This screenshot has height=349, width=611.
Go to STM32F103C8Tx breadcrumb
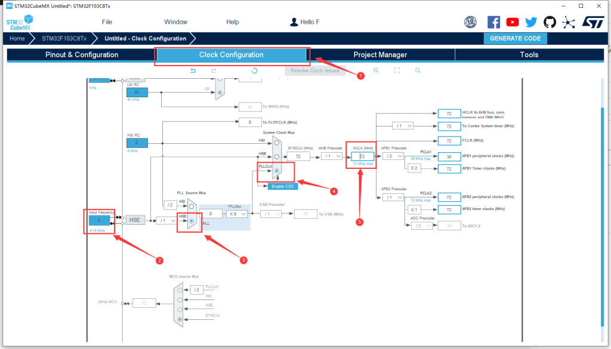point(64,39)
